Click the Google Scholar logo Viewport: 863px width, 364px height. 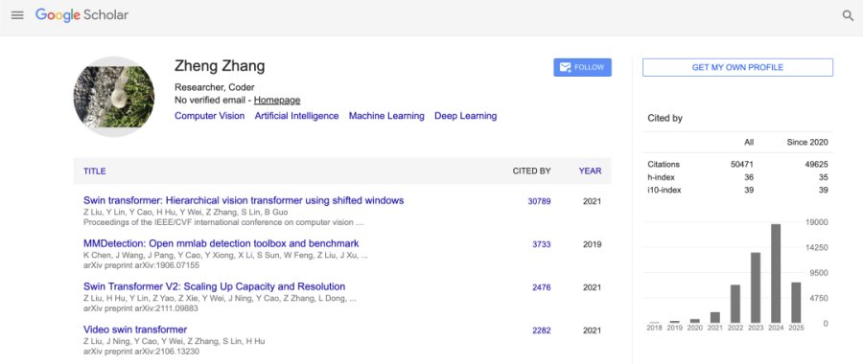click(x=82, y=15)
